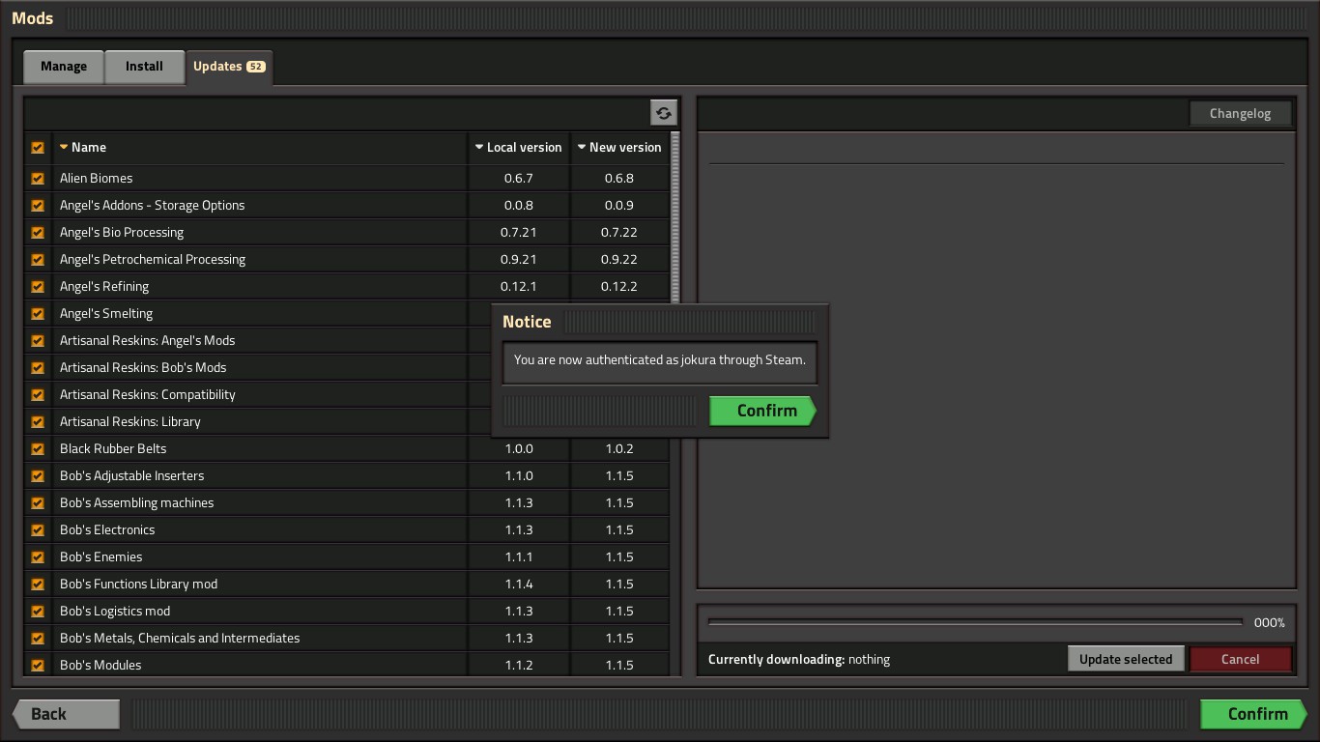The width and height of the screenshot is (1320, 742).
Task: Toggle Angel's Petrochemical Processing checkbox
Action: 38,260
